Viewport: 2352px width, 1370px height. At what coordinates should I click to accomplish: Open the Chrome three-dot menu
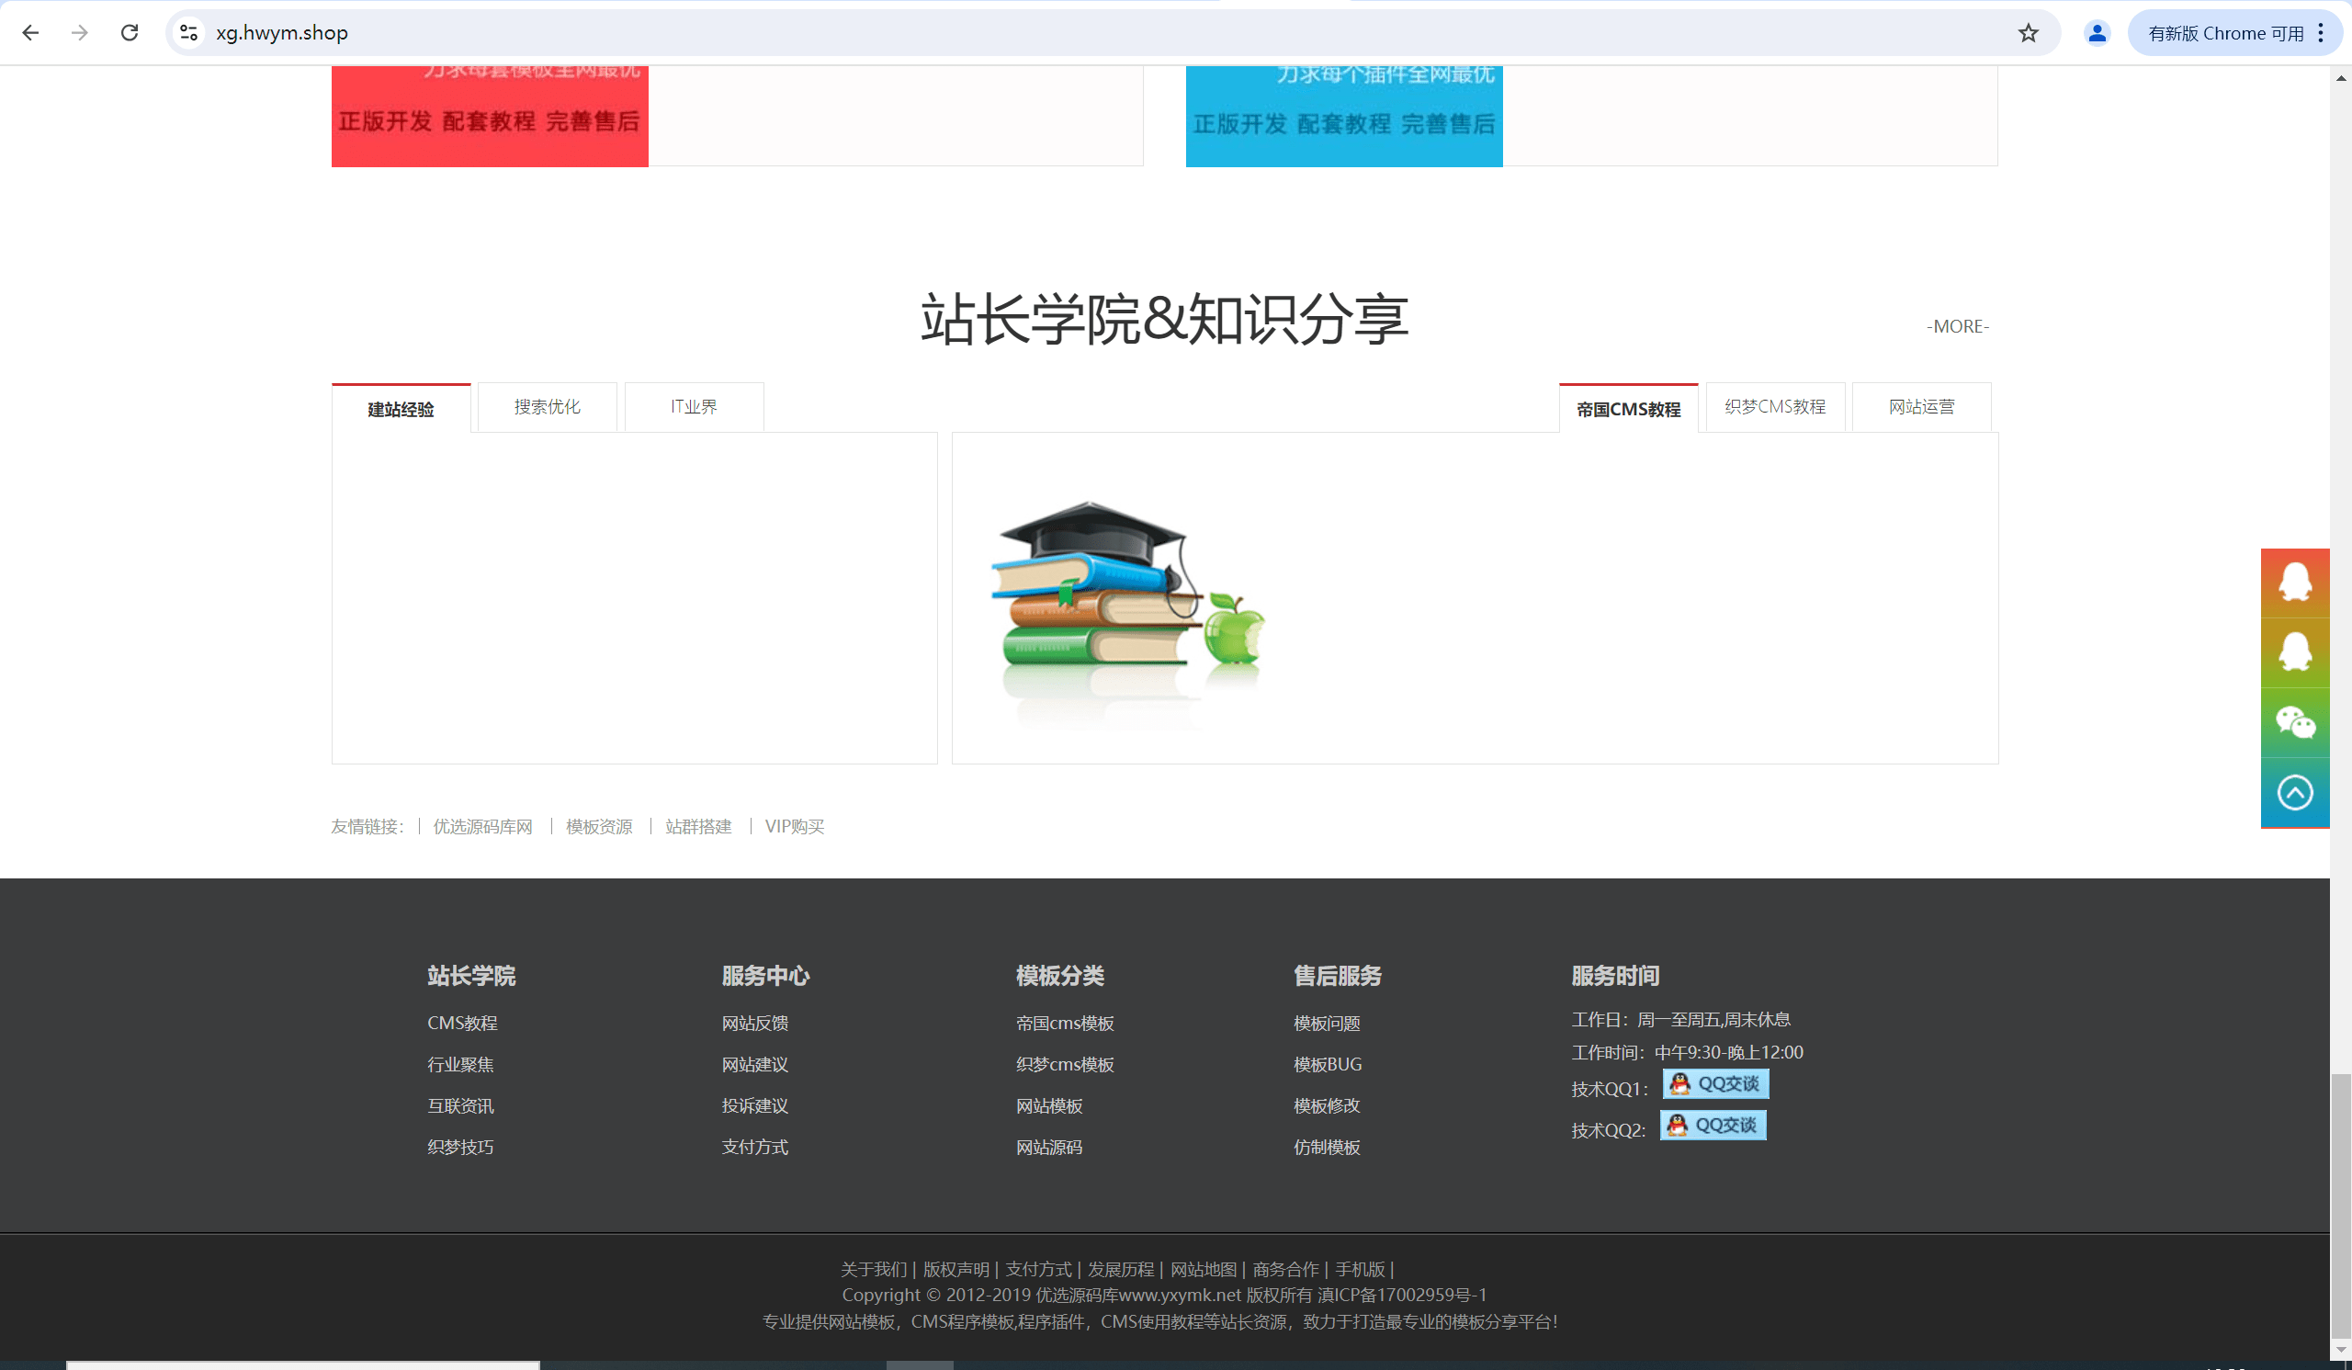pyautogui.click(x=2320, y=33)
